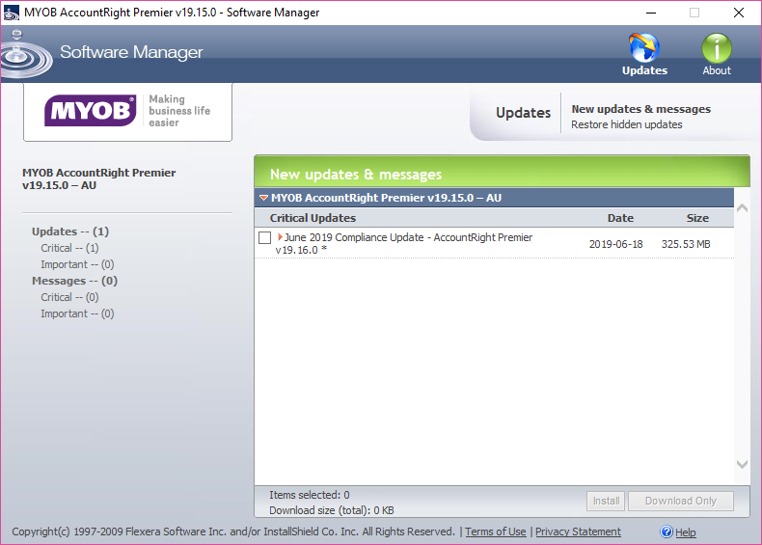Click the Updates globe icon
The width and height of the screenshot is (762, 545).
(x=643, y=48)
